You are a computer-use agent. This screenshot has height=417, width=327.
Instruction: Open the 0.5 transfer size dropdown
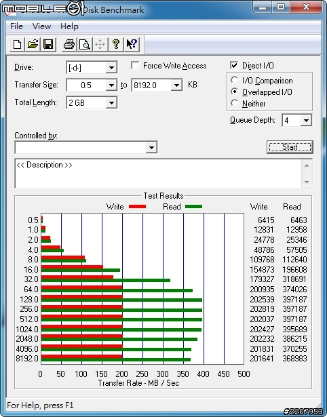pos(111,85)
